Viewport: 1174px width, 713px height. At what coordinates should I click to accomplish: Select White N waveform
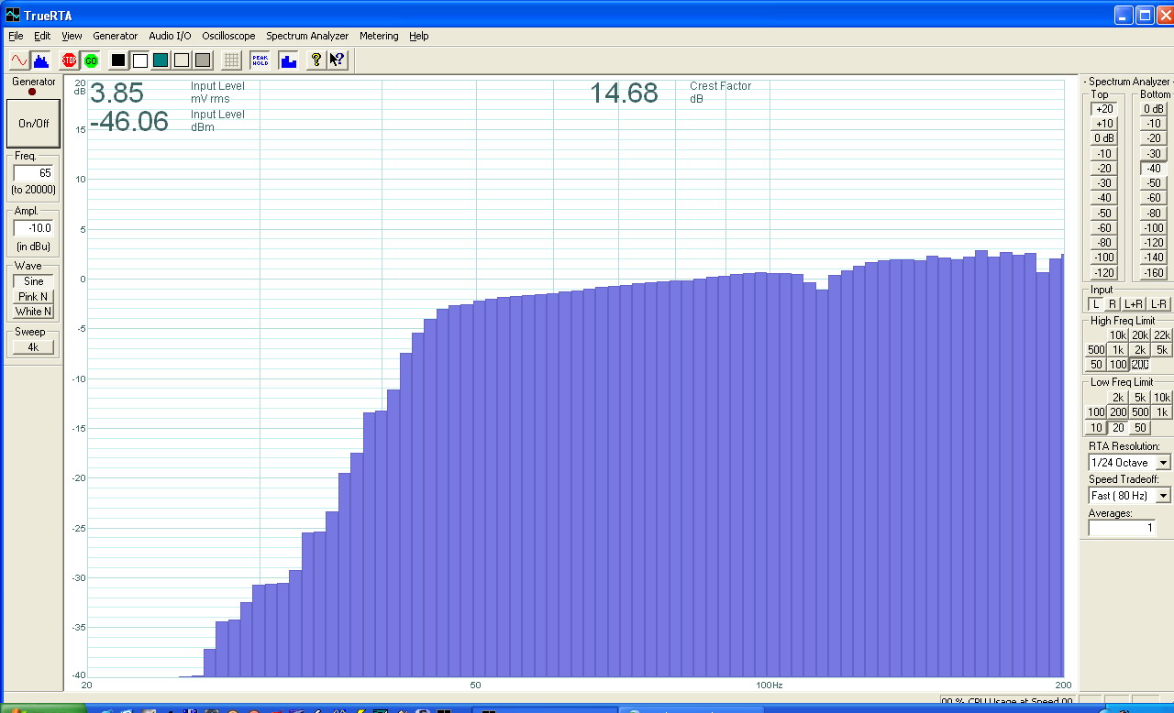tap(34, 312)
